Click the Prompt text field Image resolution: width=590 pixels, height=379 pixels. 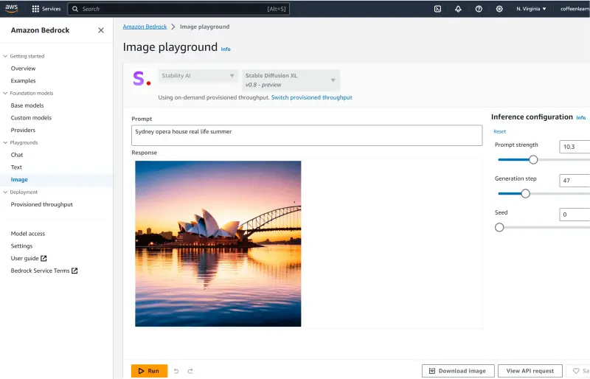(x=307, y=135)
